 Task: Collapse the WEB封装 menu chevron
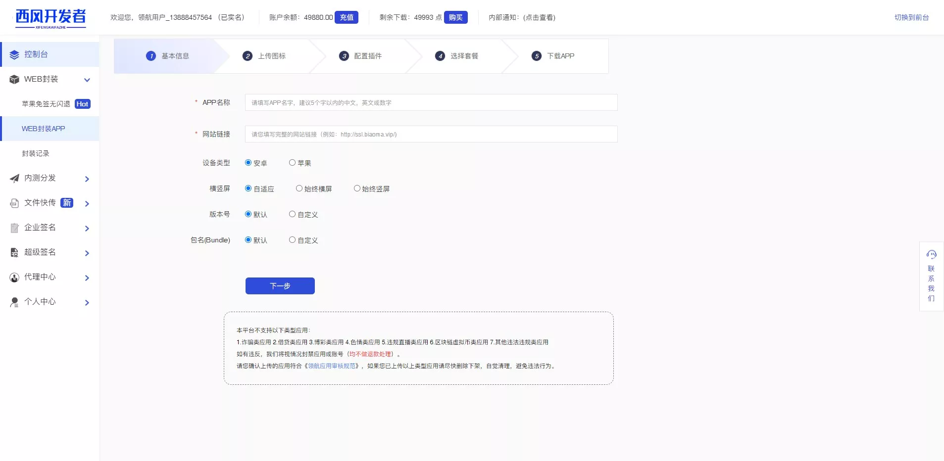point(87,80)
